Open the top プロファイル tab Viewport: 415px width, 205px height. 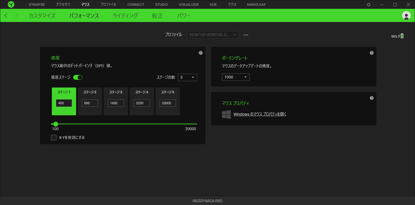(108, 5)
